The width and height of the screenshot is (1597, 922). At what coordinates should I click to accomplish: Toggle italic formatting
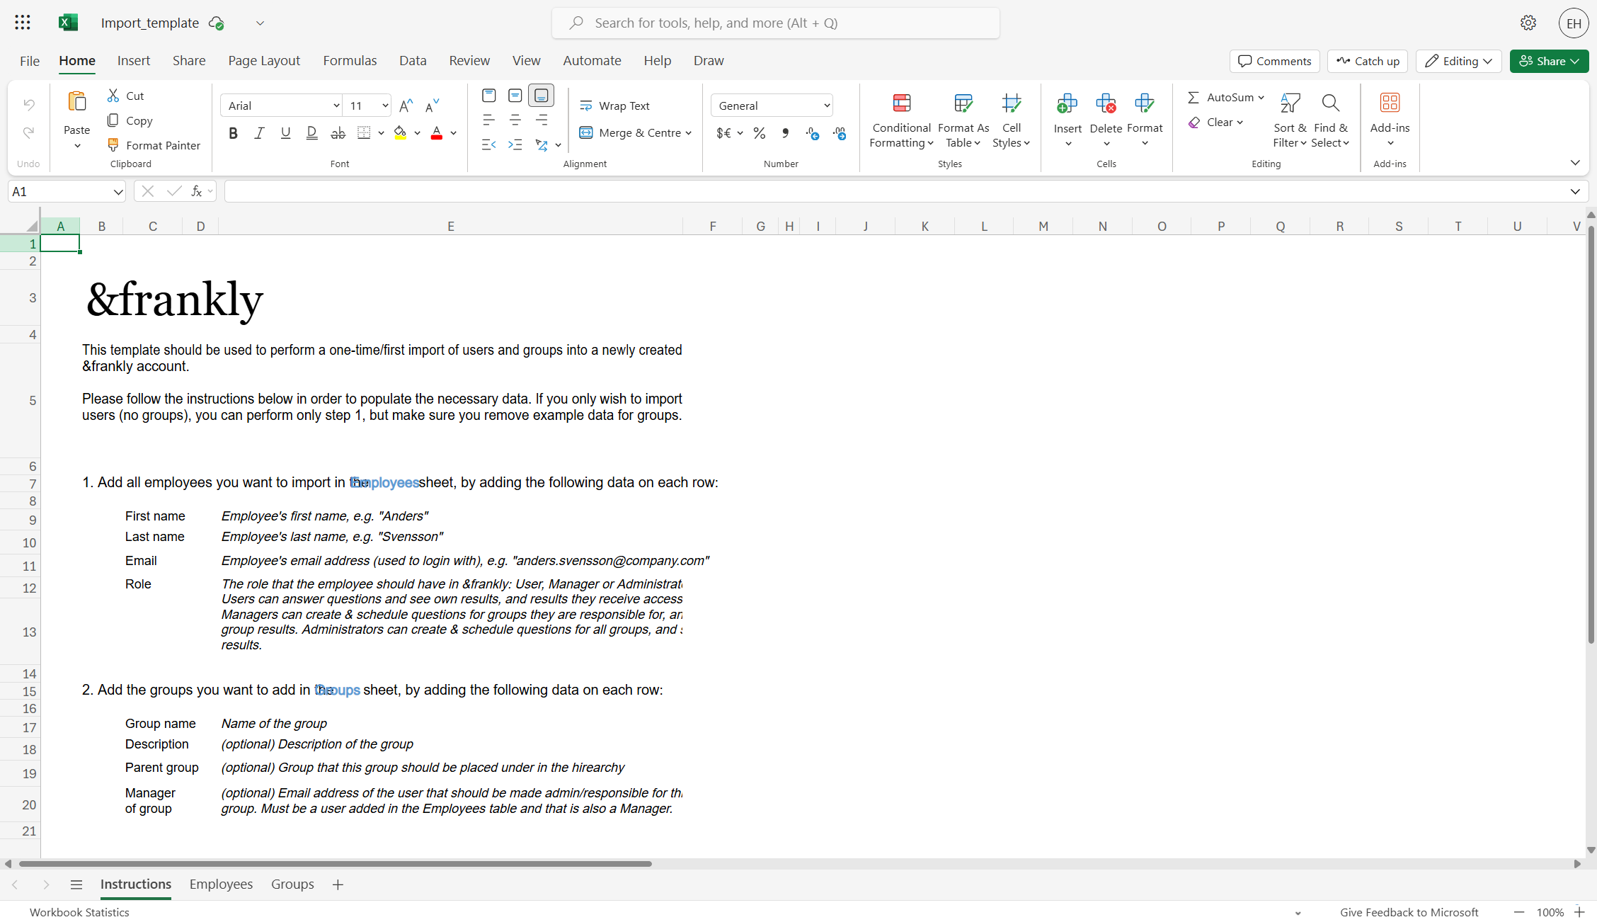point(259,133)
